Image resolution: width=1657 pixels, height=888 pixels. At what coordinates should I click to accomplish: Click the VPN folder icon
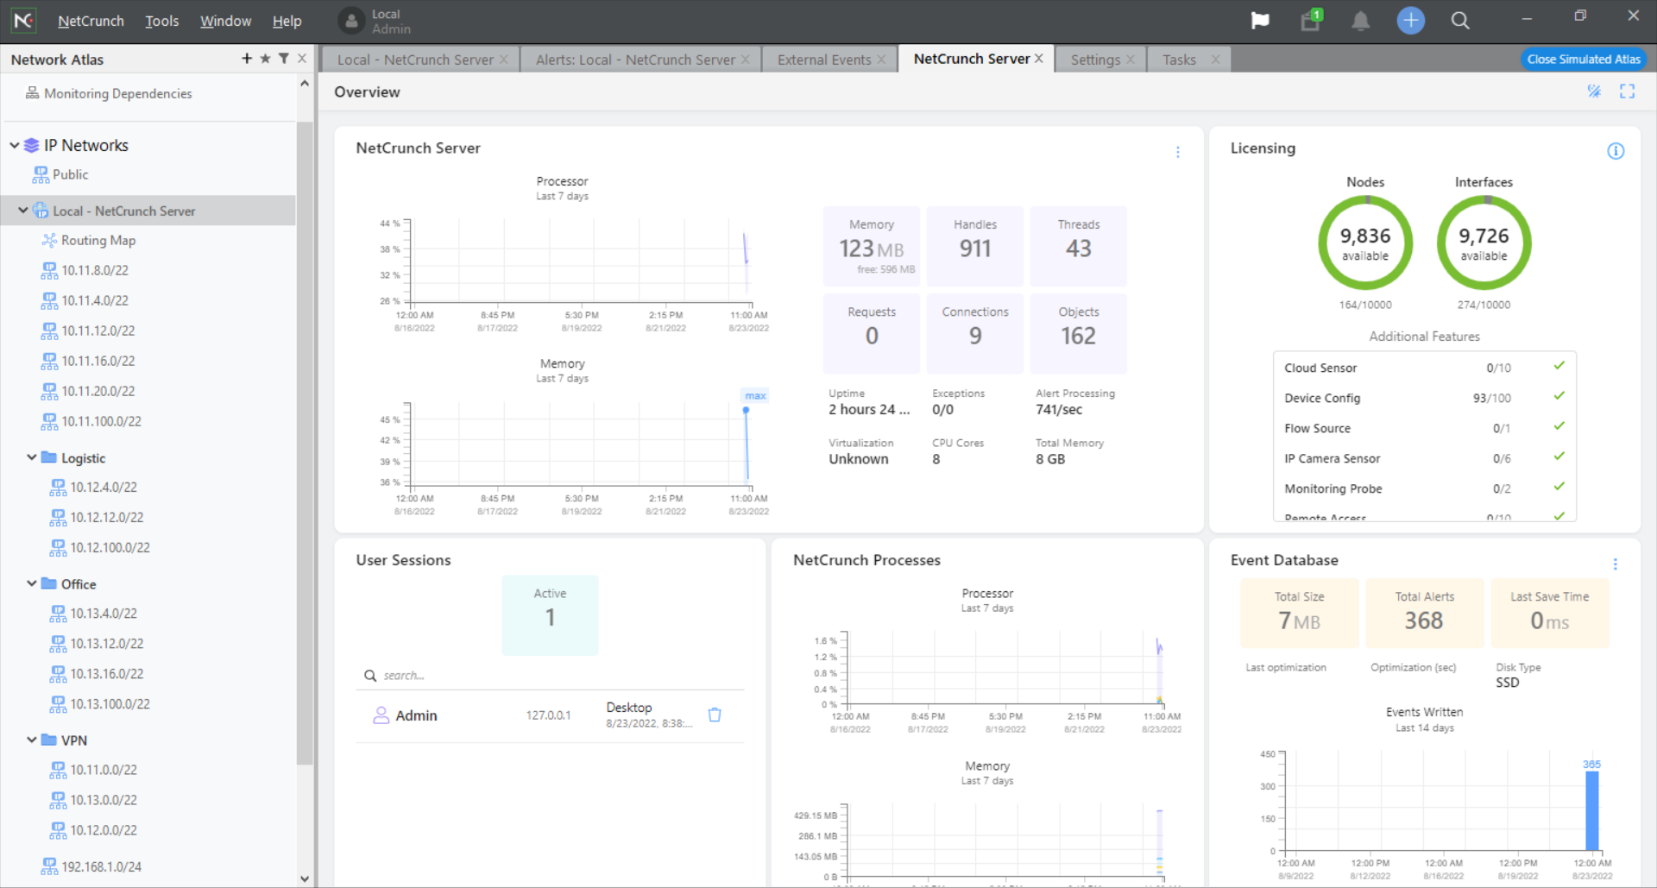(x=49, y=740)
